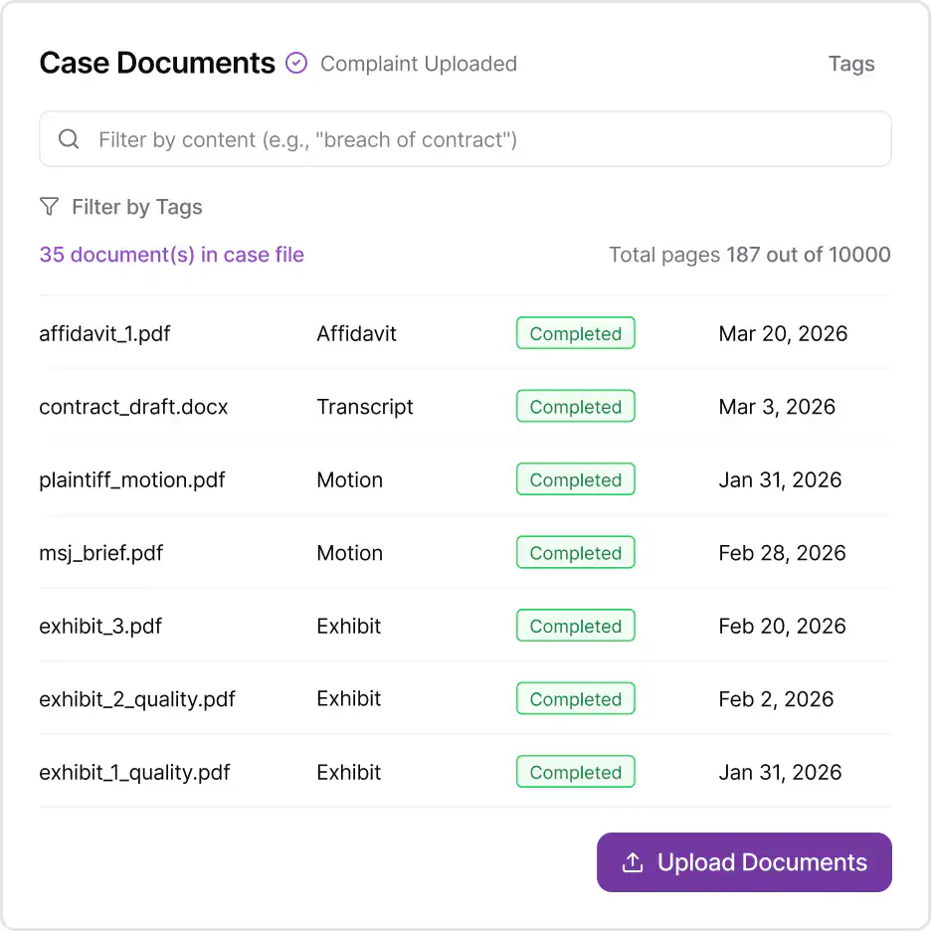This screenshot has height=931, width=931.
Task: Click the complaint uploaded checkmark icon
Action: (x=296, y=64)
